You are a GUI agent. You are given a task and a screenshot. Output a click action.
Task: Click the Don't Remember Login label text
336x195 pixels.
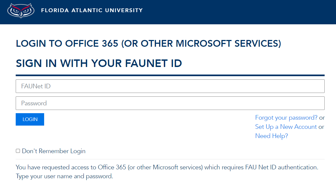54,151
